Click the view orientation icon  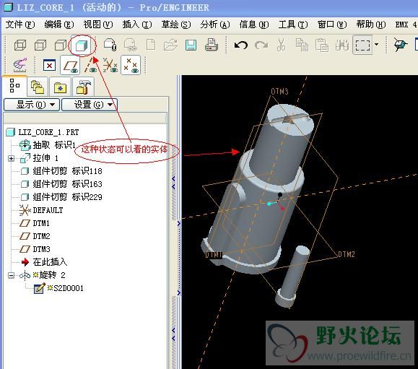[x=401, y=45]
